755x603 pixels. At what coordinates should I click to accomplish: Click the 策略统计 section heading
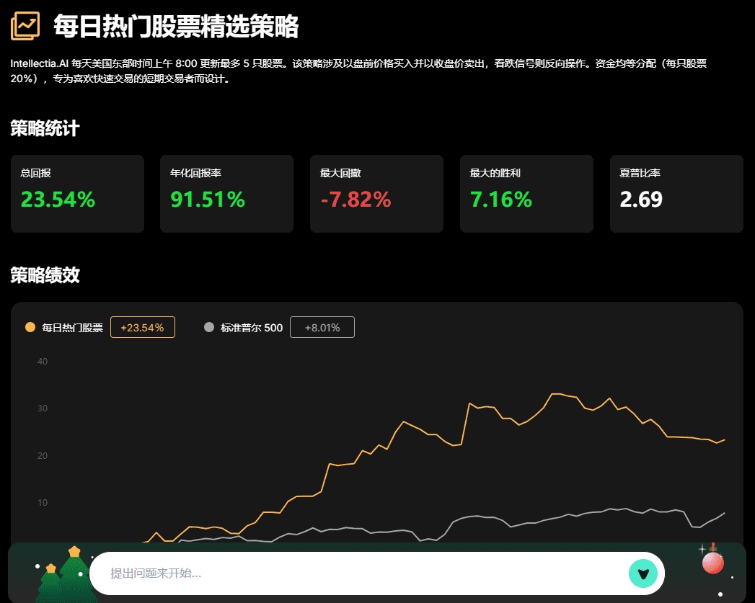[45, 129]
